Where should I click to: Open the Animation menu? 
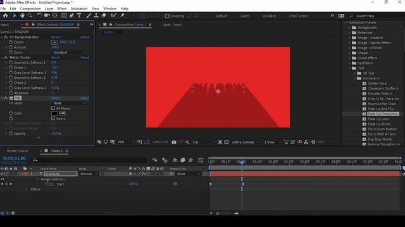pyautogui.click(x=78, y=8)
